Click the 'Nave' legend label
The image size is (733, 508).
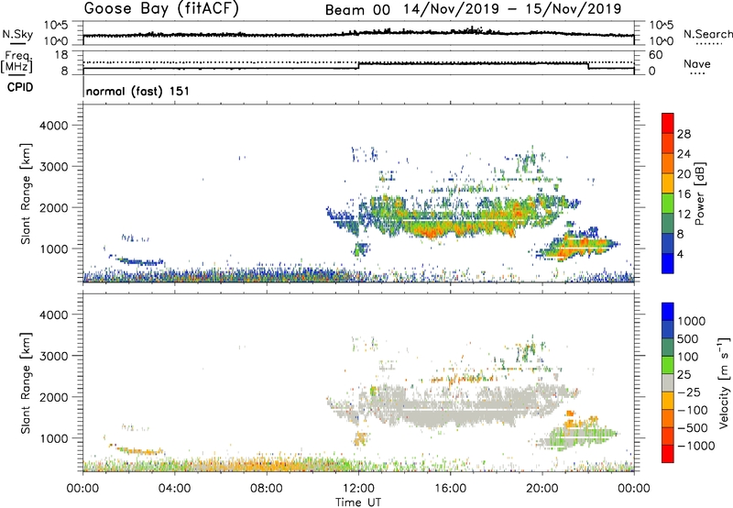(x=697, y=63)
